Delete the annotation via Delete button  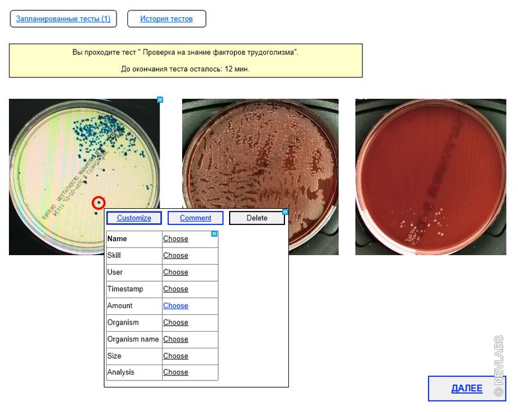click(x=257, y=218)
